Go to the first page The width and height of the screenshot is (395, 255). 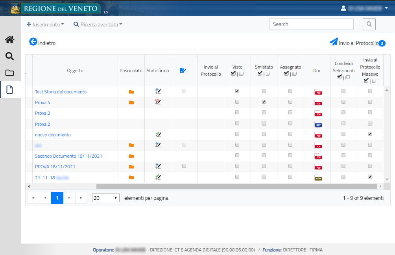tap(33, 198)
